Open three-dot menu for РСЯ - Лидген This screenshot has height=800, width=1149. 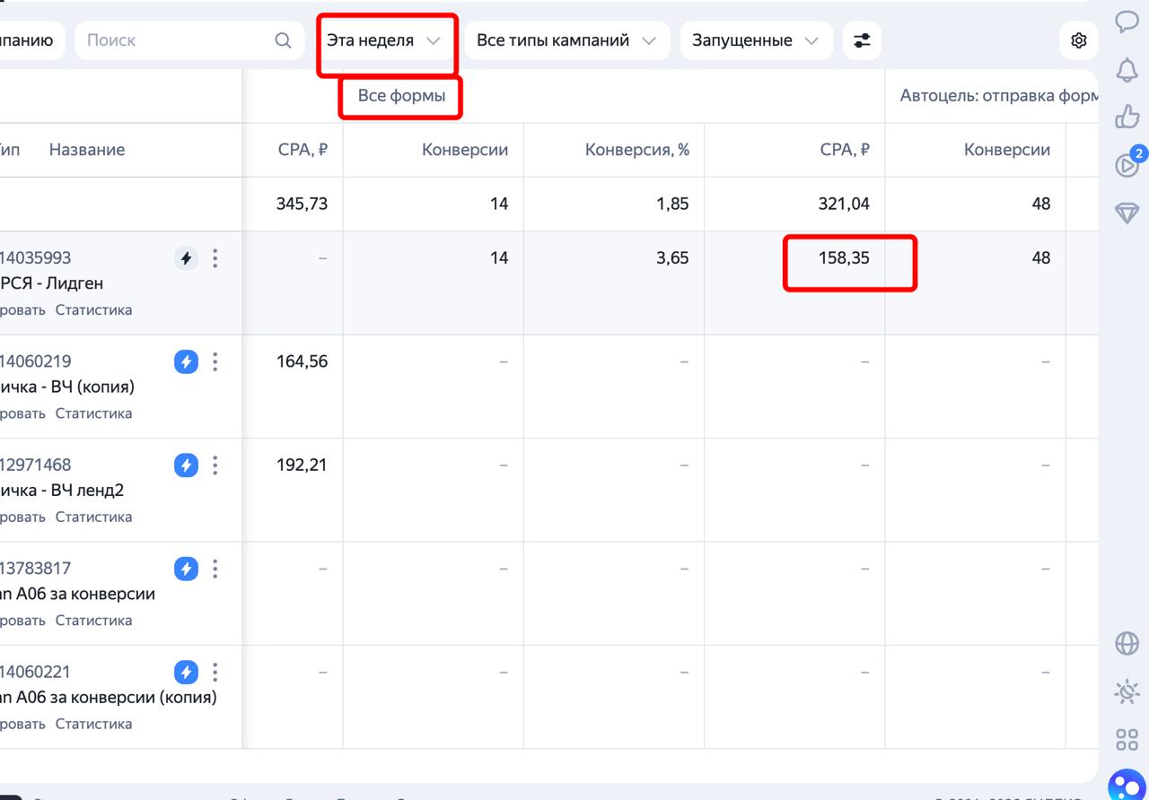pyautogui.click(x=215, y=258)
